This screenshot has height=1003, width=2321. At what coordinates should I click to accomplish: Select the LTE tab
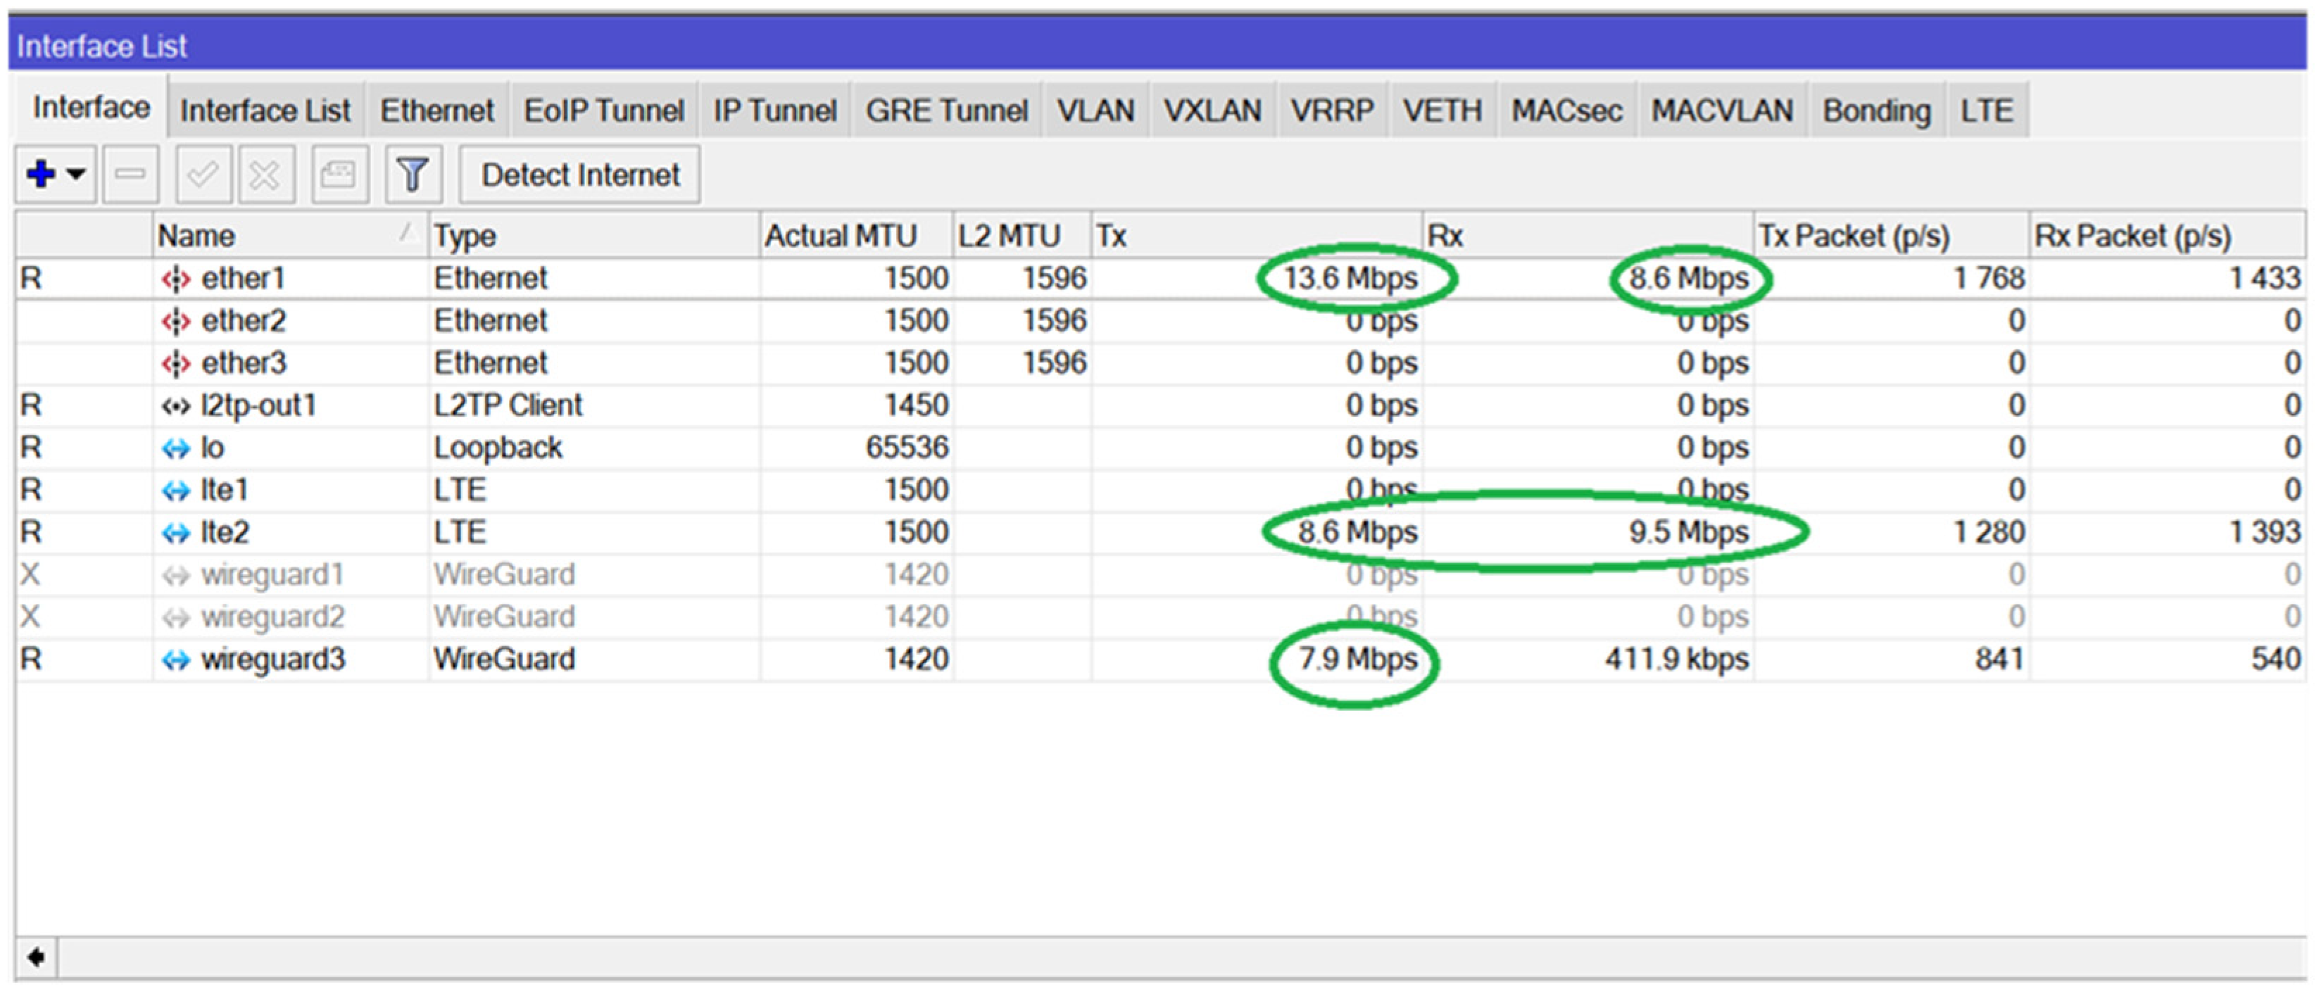(x=1986, y=111)
